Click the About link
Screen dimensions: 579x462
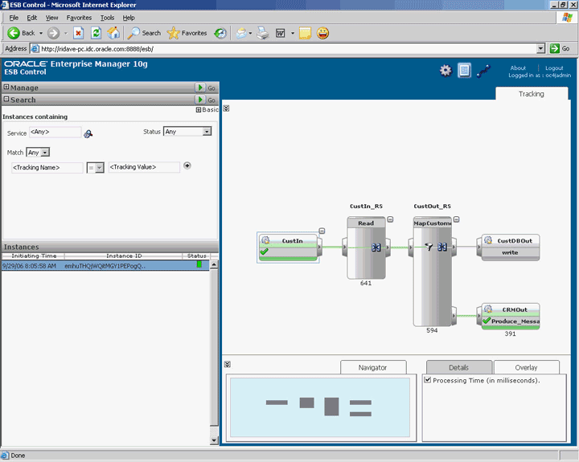click(x=518, y=68)
